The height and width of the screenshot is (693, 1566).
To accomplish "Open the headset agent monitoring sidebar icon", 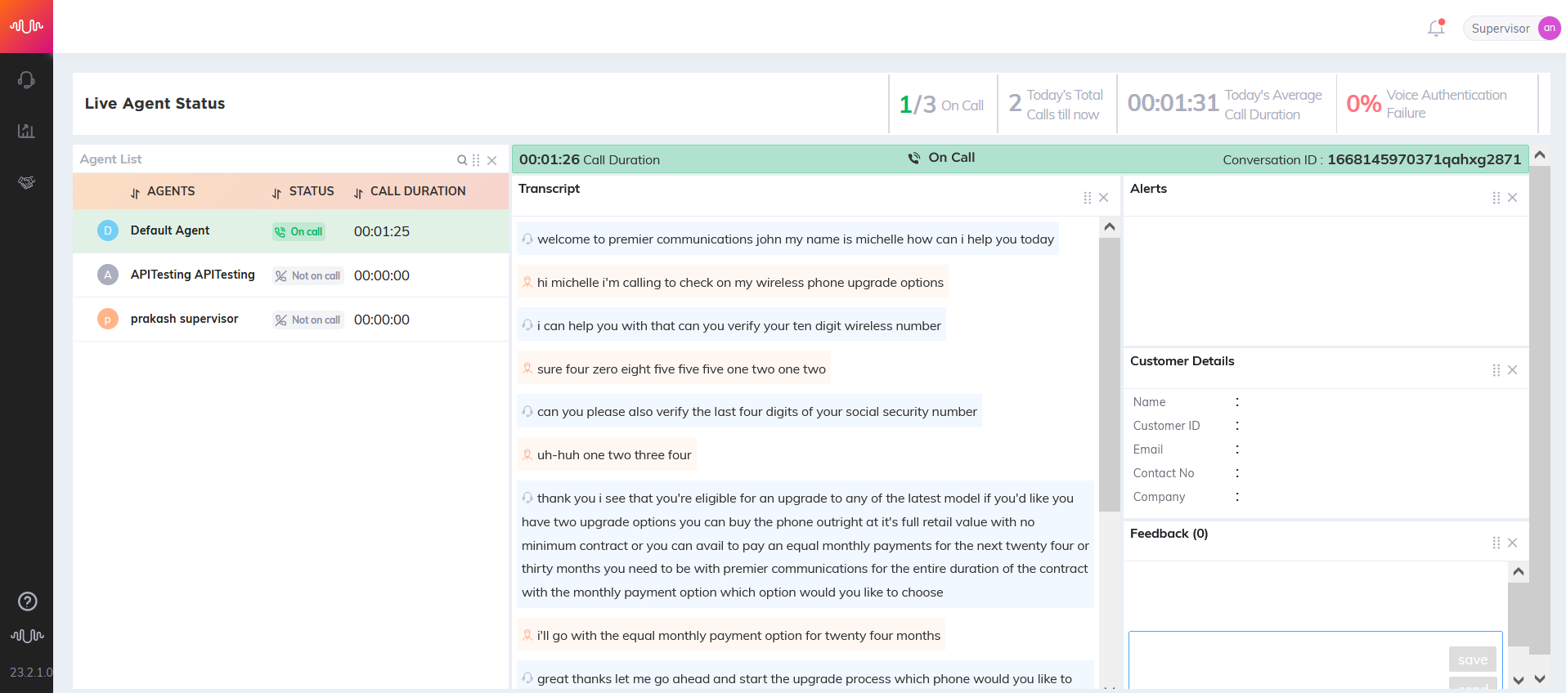I will [x=26, y=79].
